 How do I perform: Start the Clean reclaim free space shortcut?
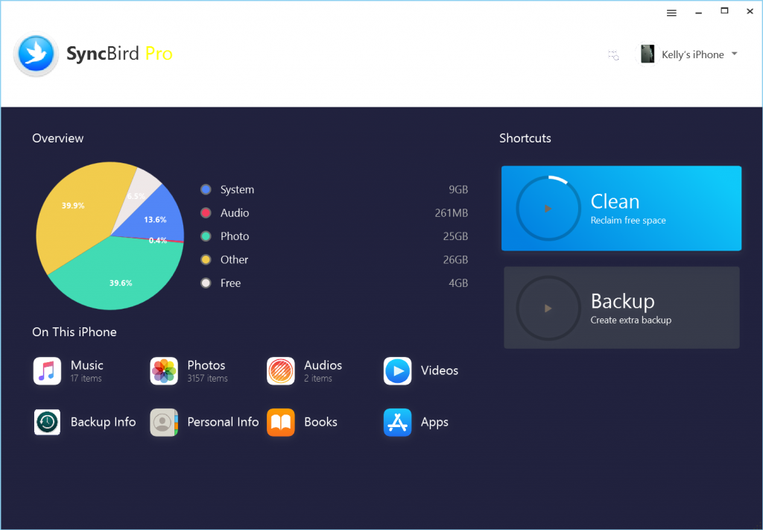621,208
